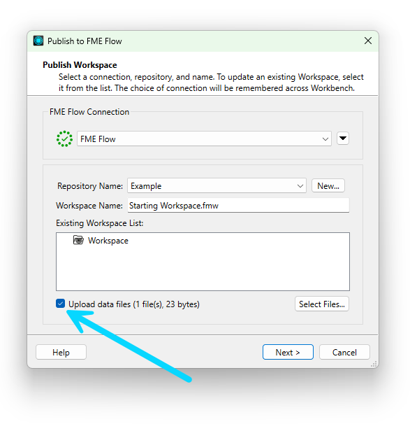Viewport: 410px width, 424px height.
Task: Click the FME application icon in title bar
Action: pyautogui.click(x=38, y=41)
